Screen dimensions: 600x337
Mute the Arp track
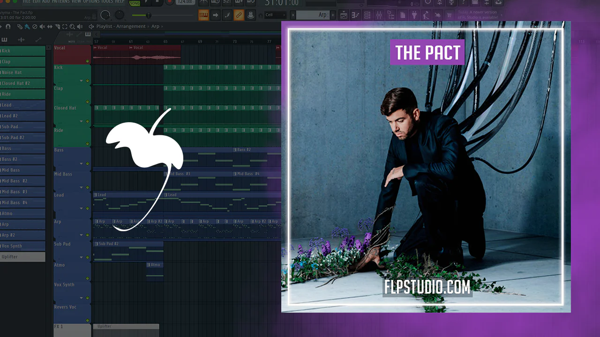click(x=87, y=235)
